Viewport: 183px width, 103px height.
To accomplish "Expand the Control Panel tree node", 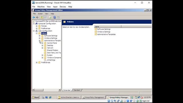I will [x=42, y=43].
